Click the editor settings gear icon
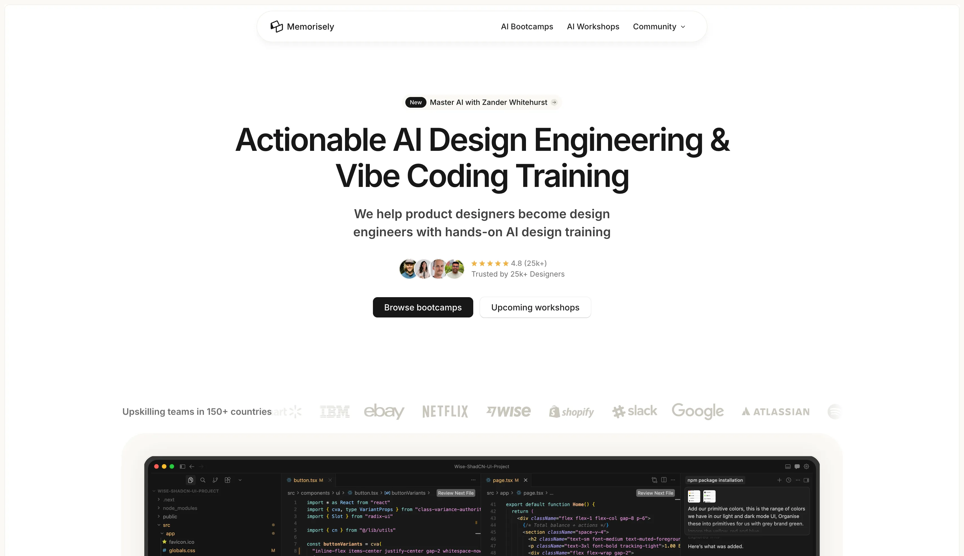 pos(806,466)
